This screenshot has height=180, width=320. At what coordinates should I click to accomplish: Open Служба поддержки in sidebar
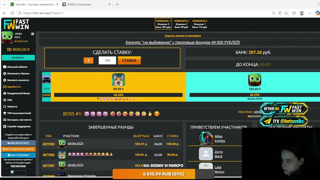[x=17, y=126]
